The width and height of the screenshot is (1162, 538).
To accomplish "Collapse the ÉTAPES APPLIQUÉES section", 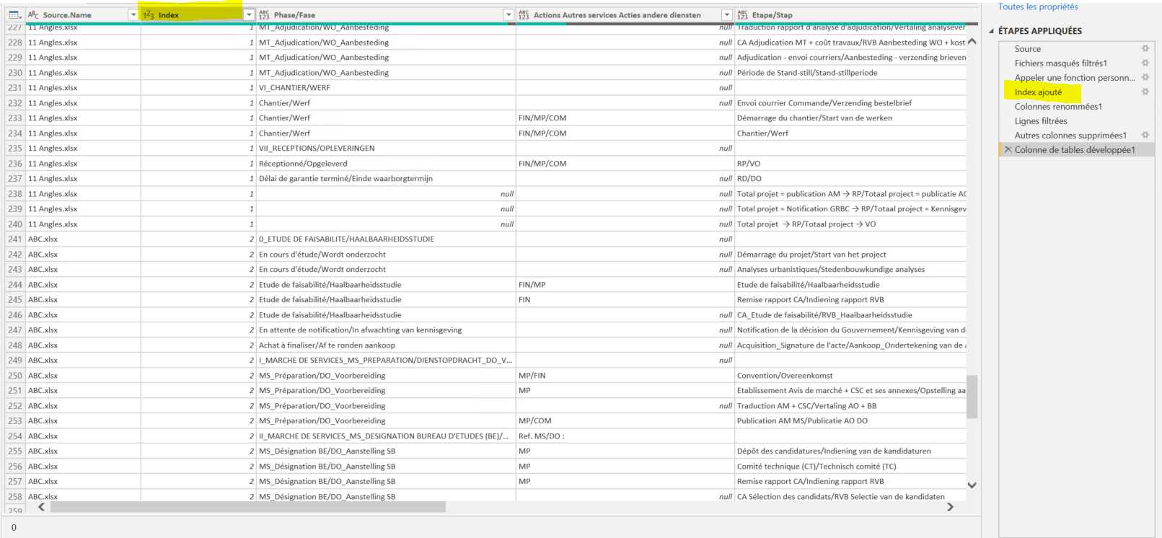I will coord(991,31).
